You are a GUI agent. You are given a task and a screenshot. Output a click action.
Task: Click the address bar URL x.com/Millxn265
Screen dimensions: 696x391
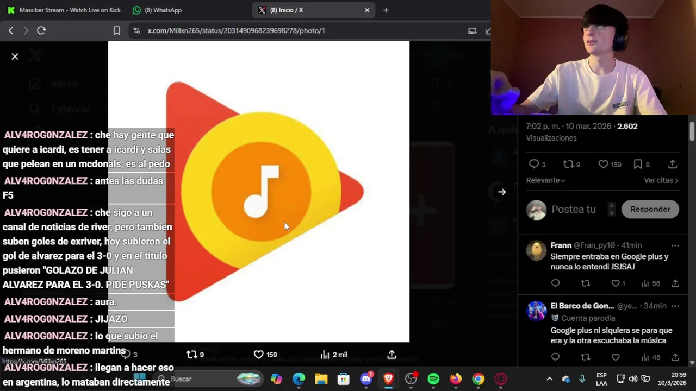pyautogui.click(x=236, y=31)
